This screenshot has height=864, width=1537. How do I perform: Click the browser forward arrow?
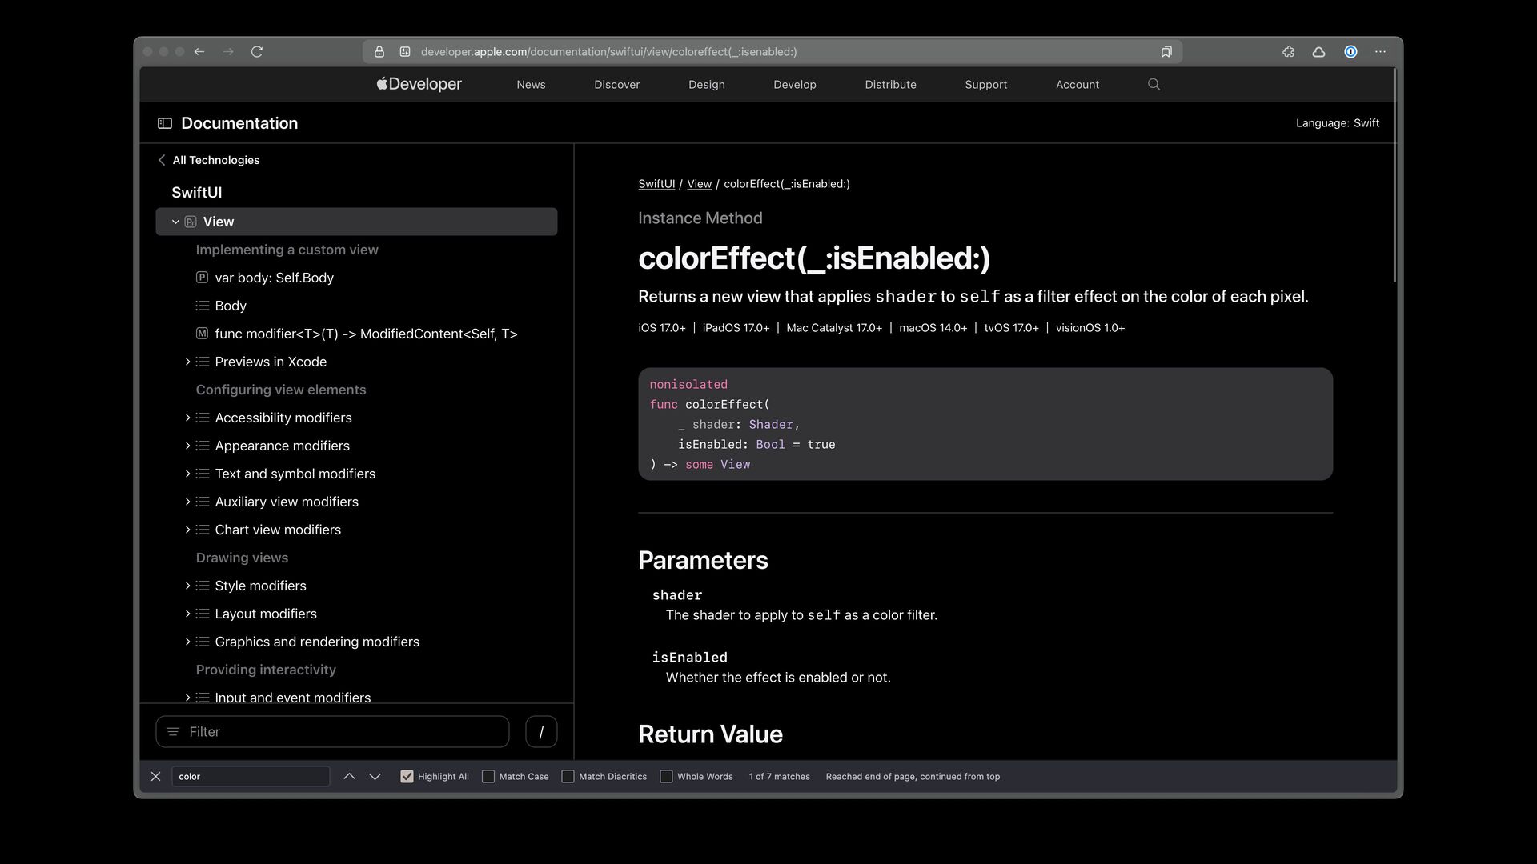coord(228,52)
